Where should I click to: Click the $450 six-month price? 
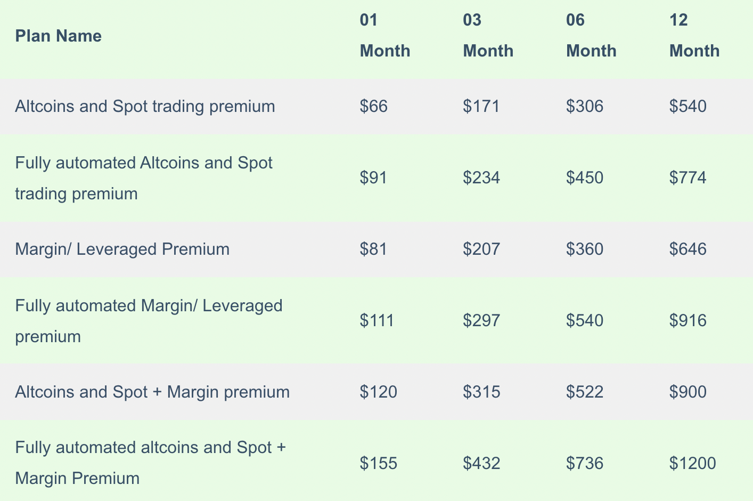[585, 178]
